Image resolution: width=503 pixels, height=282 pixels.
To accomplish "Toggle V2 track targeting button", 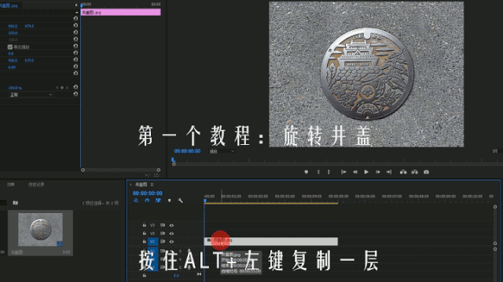I will [x=152, y=233].
